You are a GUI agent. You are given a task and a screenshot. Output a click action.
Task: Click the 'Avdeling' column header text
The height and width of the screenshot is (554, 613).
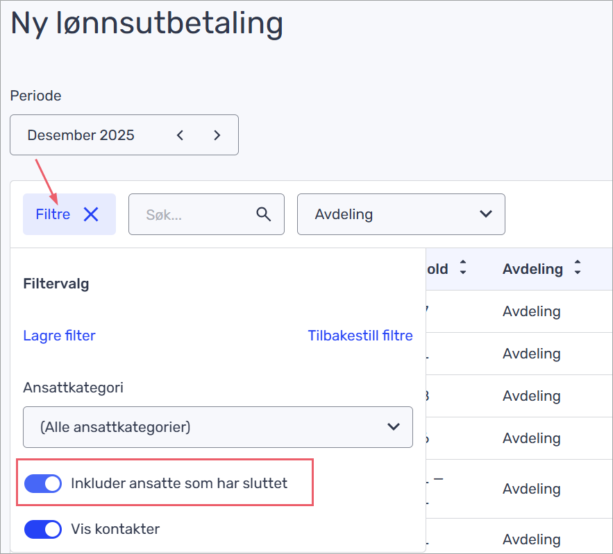tap(532, 268)
